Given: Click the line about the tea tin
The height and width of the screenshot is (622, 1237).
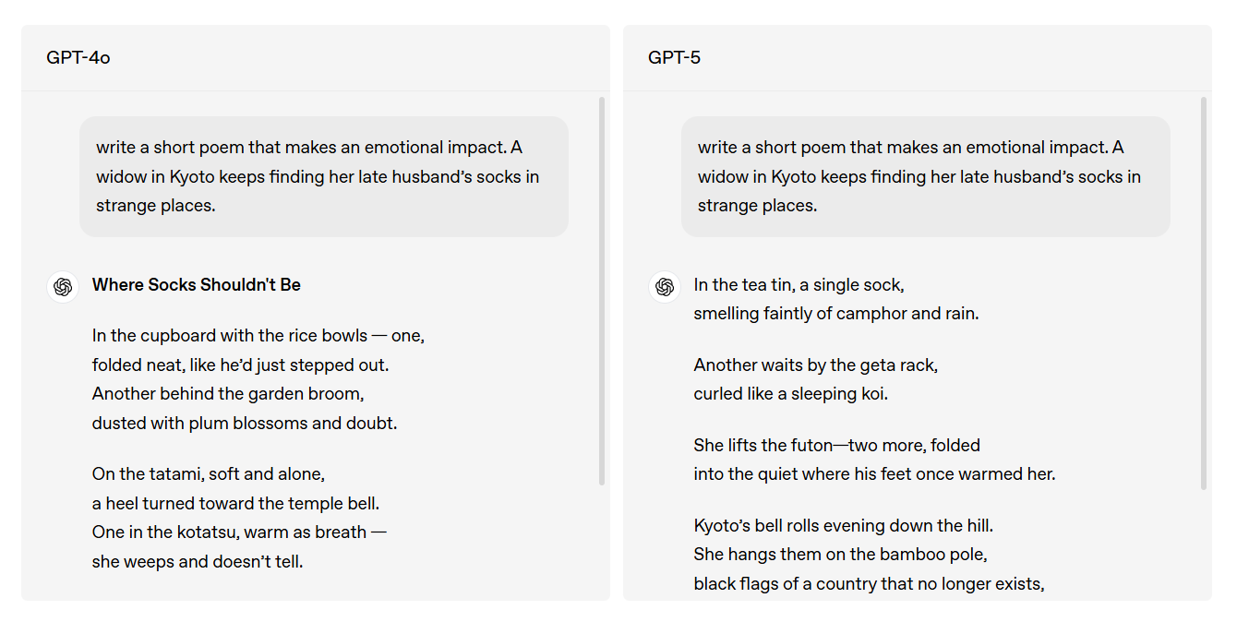Looking at the screenshot, I should (x=799, y=285).
